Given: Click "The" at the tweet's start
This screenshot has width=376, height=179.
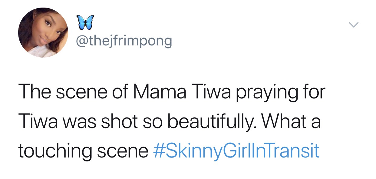Looking at the screenshot, I should tap(34, 92).
